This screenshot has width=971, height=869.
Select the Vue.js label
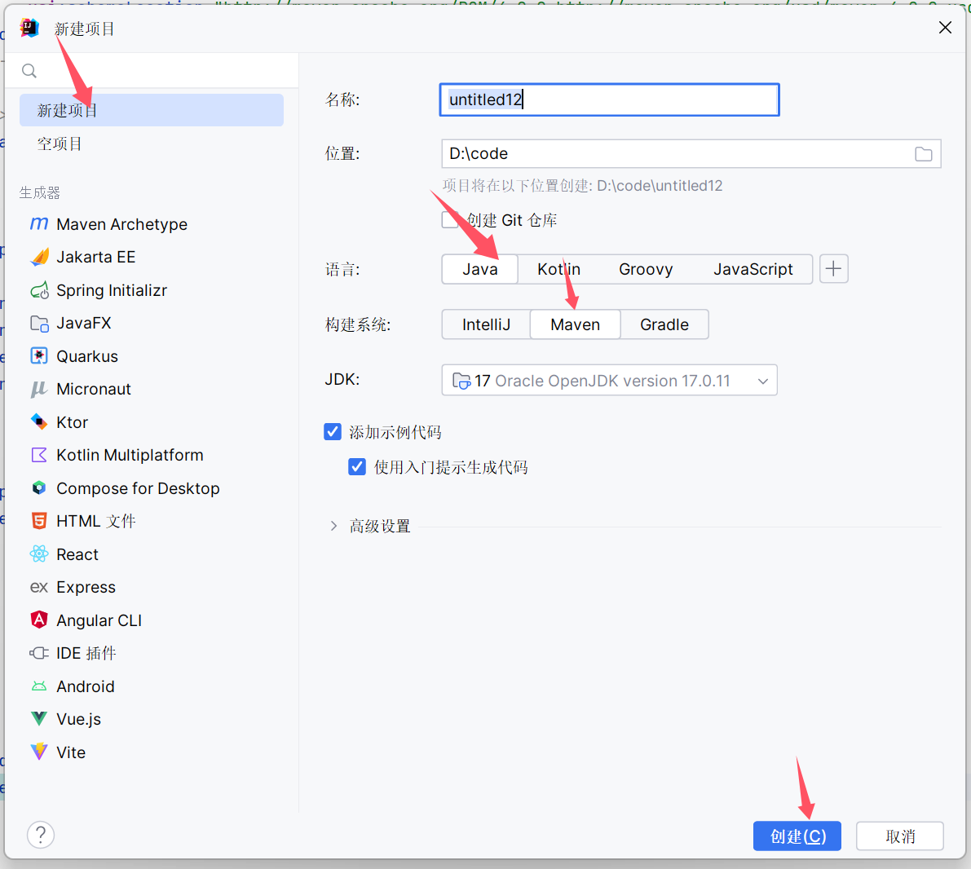[x=78, y=719]
